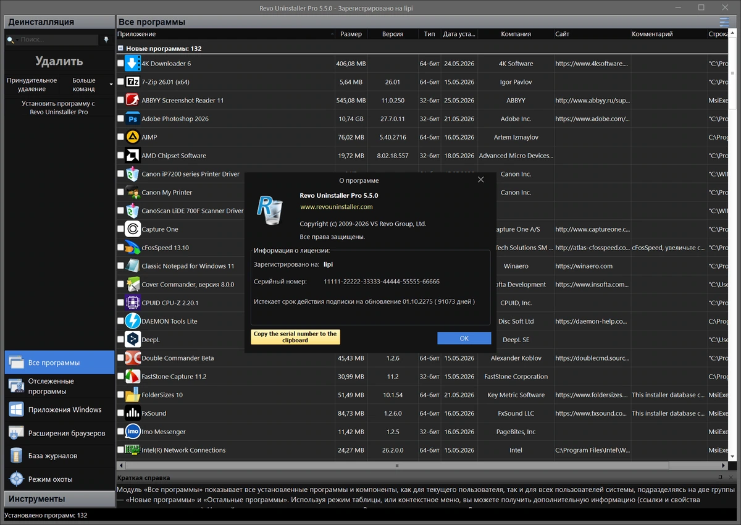Click the vertical scrollbar down arrow of program list
741x525 pixels.
[x=732, y=457]
